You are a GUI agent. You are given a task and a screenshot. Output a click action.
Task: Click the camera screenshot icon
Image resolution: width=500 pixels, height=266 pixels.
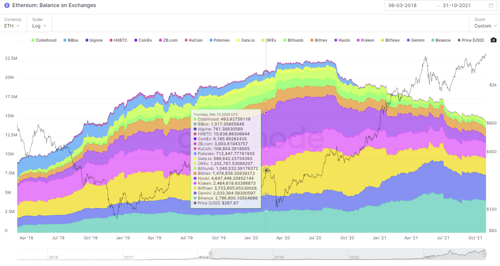pyautogui.click(x=493, y=40)
